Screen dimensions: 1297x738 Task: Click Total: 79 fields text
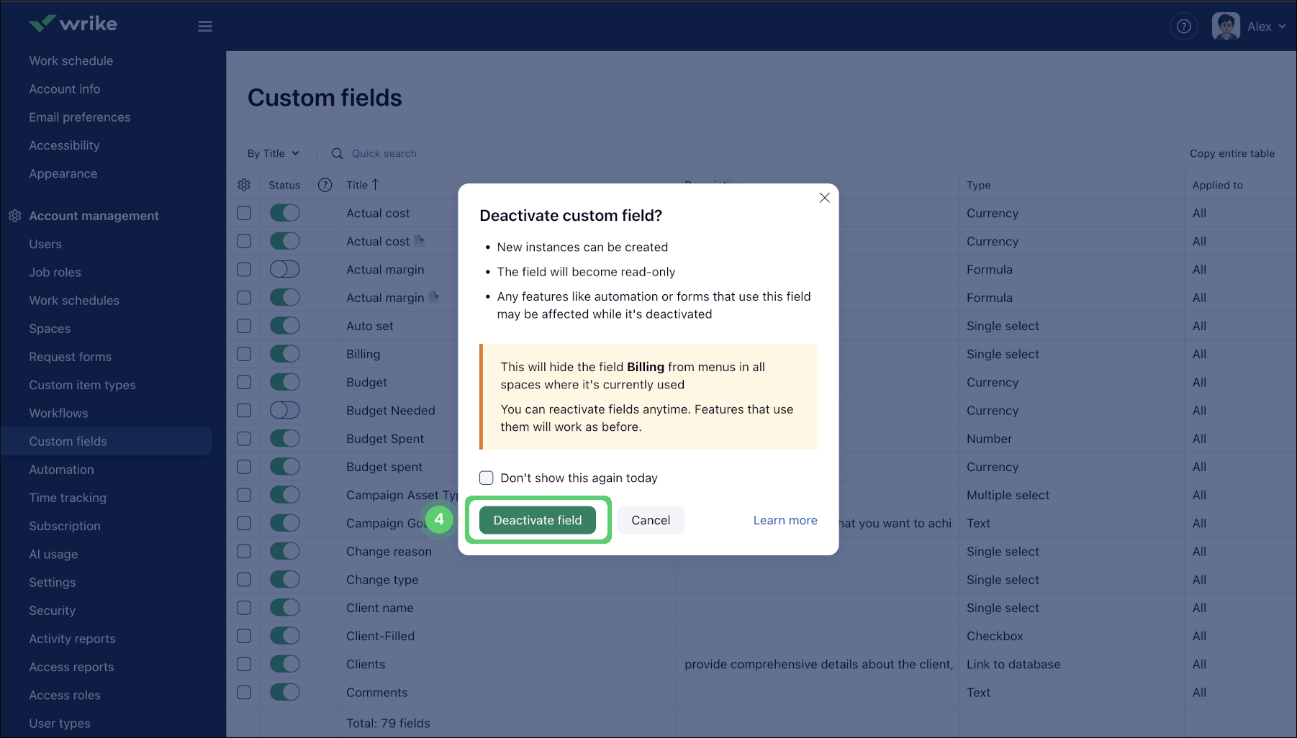pyautogui.click(x=388, y=723)
